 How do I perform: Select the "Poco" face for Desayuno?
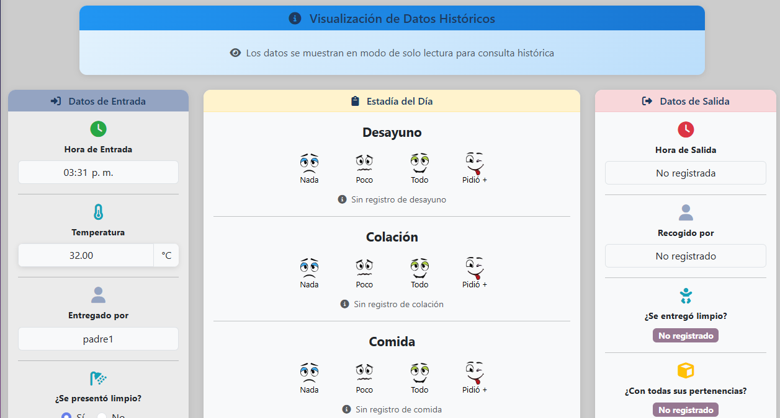click(364, 163)
